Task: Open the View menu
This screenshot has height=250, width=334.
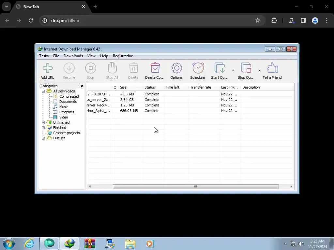Action: tap(91, 56)
